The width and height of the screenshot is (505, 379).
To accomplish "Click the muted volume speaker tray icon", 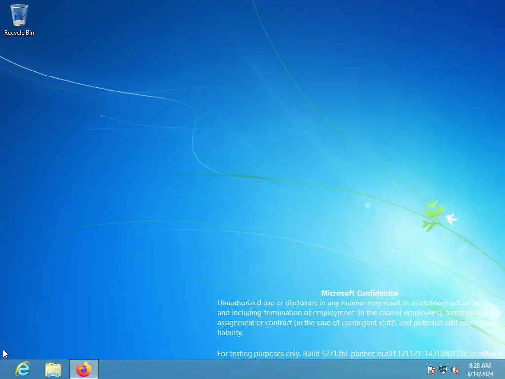I will (x=455, y=370).
